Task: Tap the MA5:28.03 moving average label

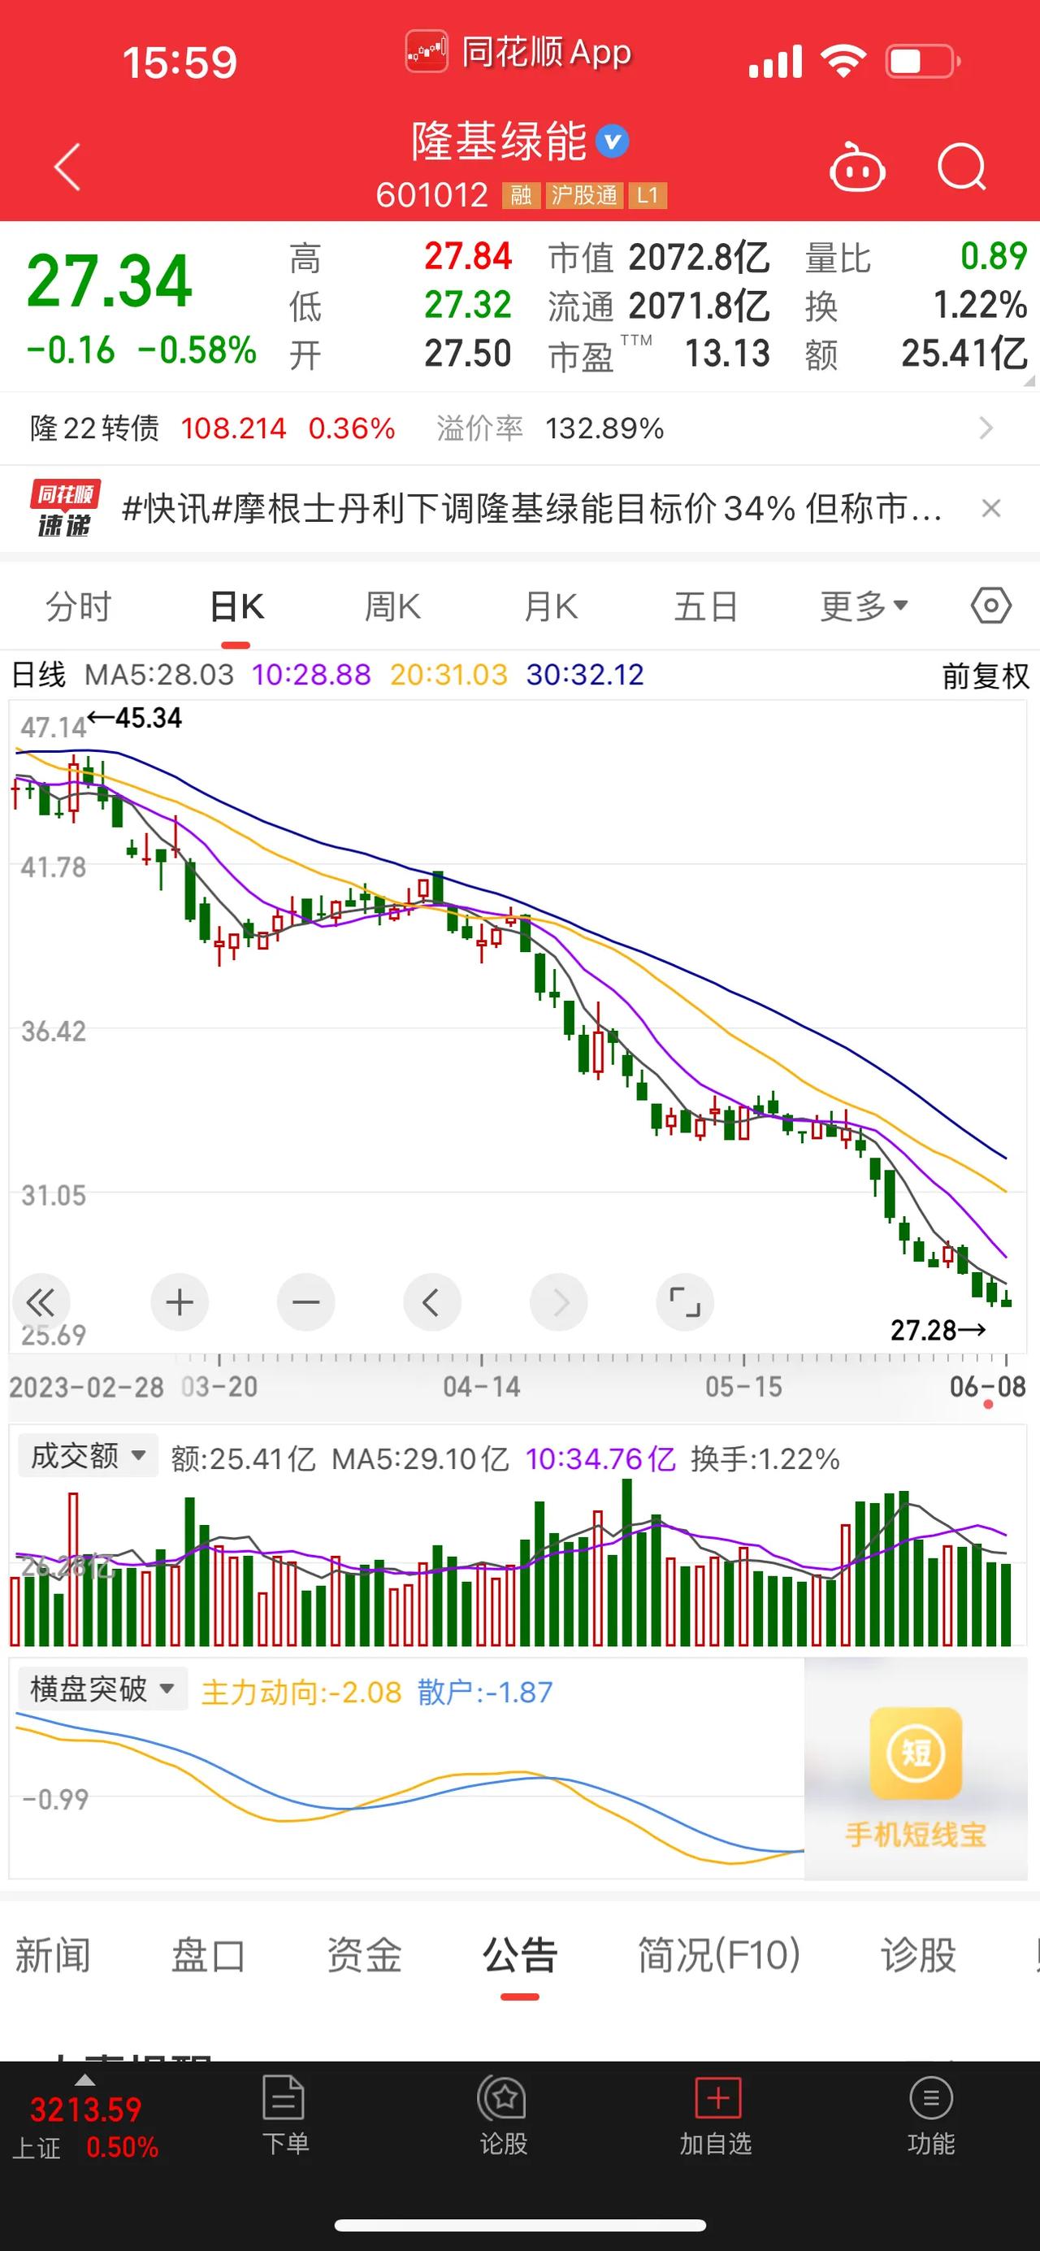Action: click(159, 675)
